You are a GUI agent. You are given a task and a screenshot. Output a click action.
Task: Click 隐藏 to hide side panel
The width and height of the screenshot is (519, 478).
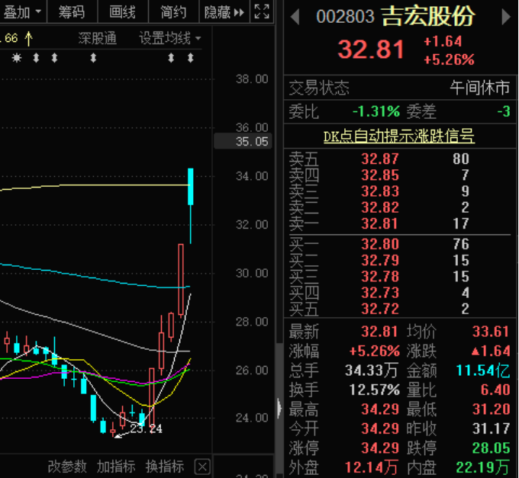tap(224, 12)
